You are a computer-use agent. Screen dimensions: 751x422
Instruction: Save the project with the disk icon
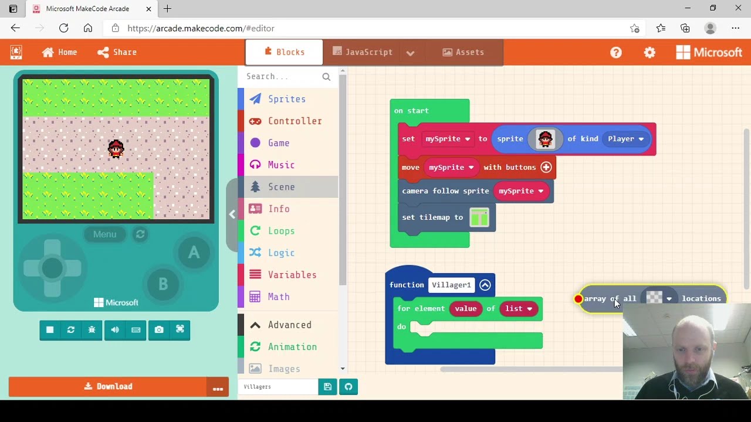pos(327,387)
